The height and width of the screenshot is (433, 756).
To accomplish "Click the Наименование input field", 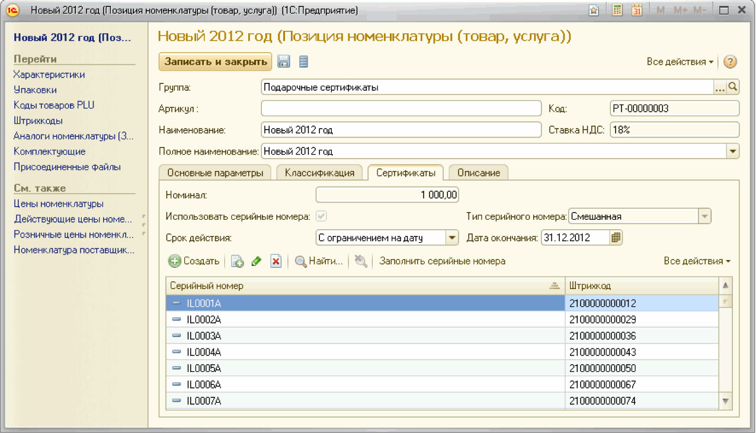I will pyautogui.click(x=401, y=130).
